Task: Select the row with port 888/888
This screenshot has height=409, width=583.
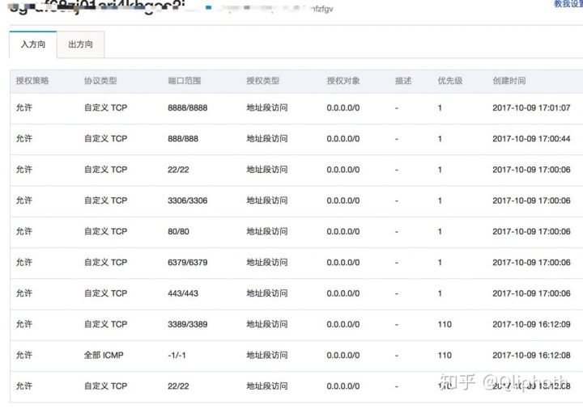Action: pos(296,139)
